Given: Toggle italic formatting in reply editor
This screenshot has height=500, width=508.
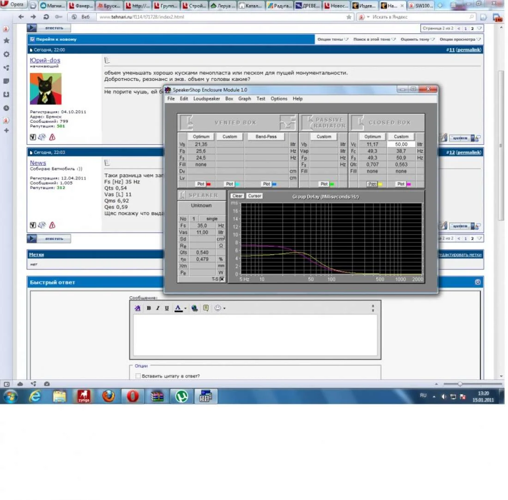Looking at the screenshot, I should point(158,308).
